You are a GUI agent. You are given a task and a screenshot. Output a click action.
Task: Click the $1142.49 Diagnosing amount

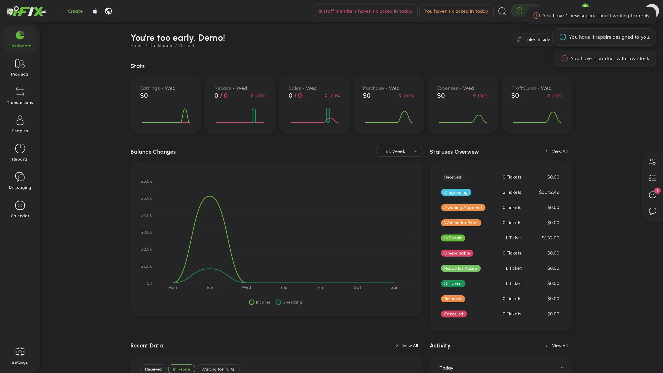pos(549,193)
